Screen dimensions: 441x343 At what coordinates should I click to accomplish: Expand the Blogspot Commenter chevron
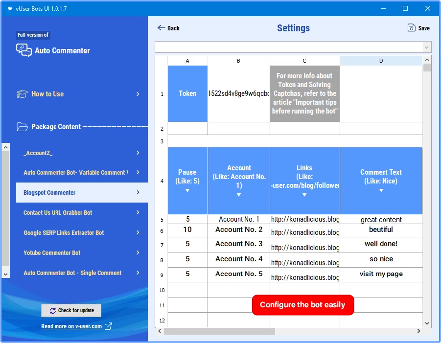click(138, 192)
